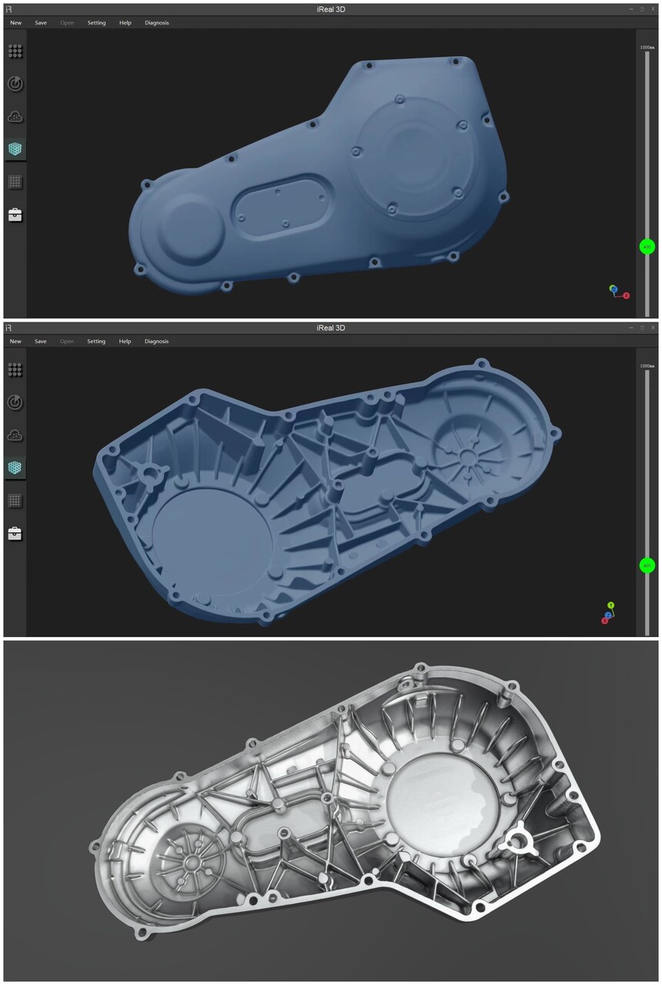Open the Help menu in the ribbed-interior window
This screenshot has height=985, width=662.
pos(125,342)
